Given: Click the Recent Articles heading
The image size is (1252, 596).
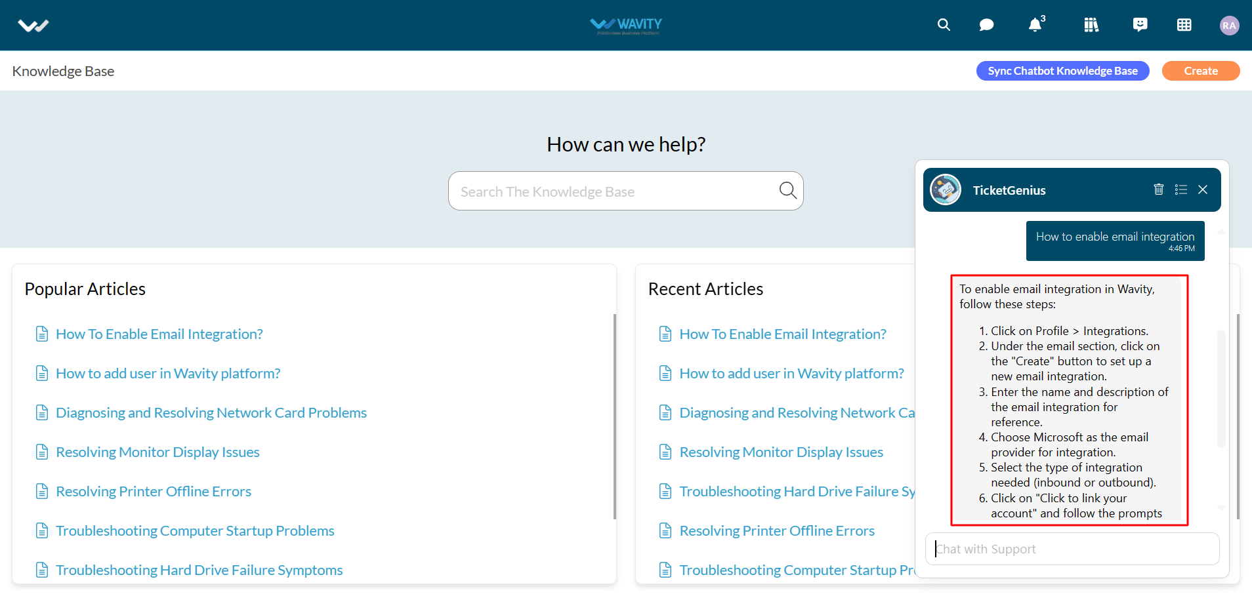Looking at the screenshot, I should pyautogui.click(x=705, y=289).
